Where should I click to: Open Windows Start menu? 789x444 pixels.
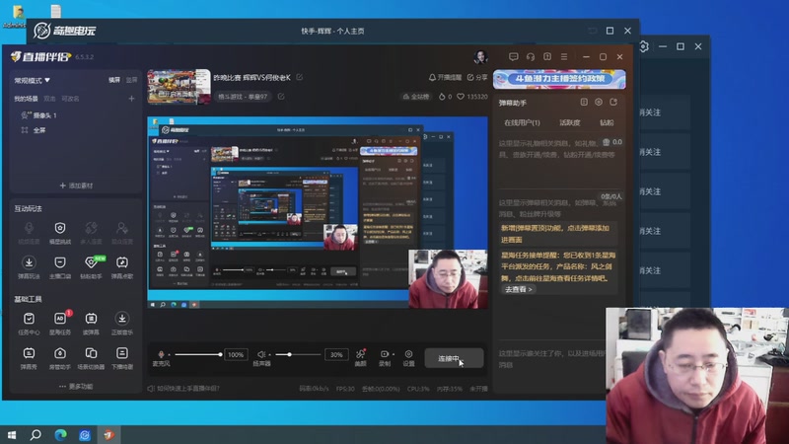(x=12, y=434)
